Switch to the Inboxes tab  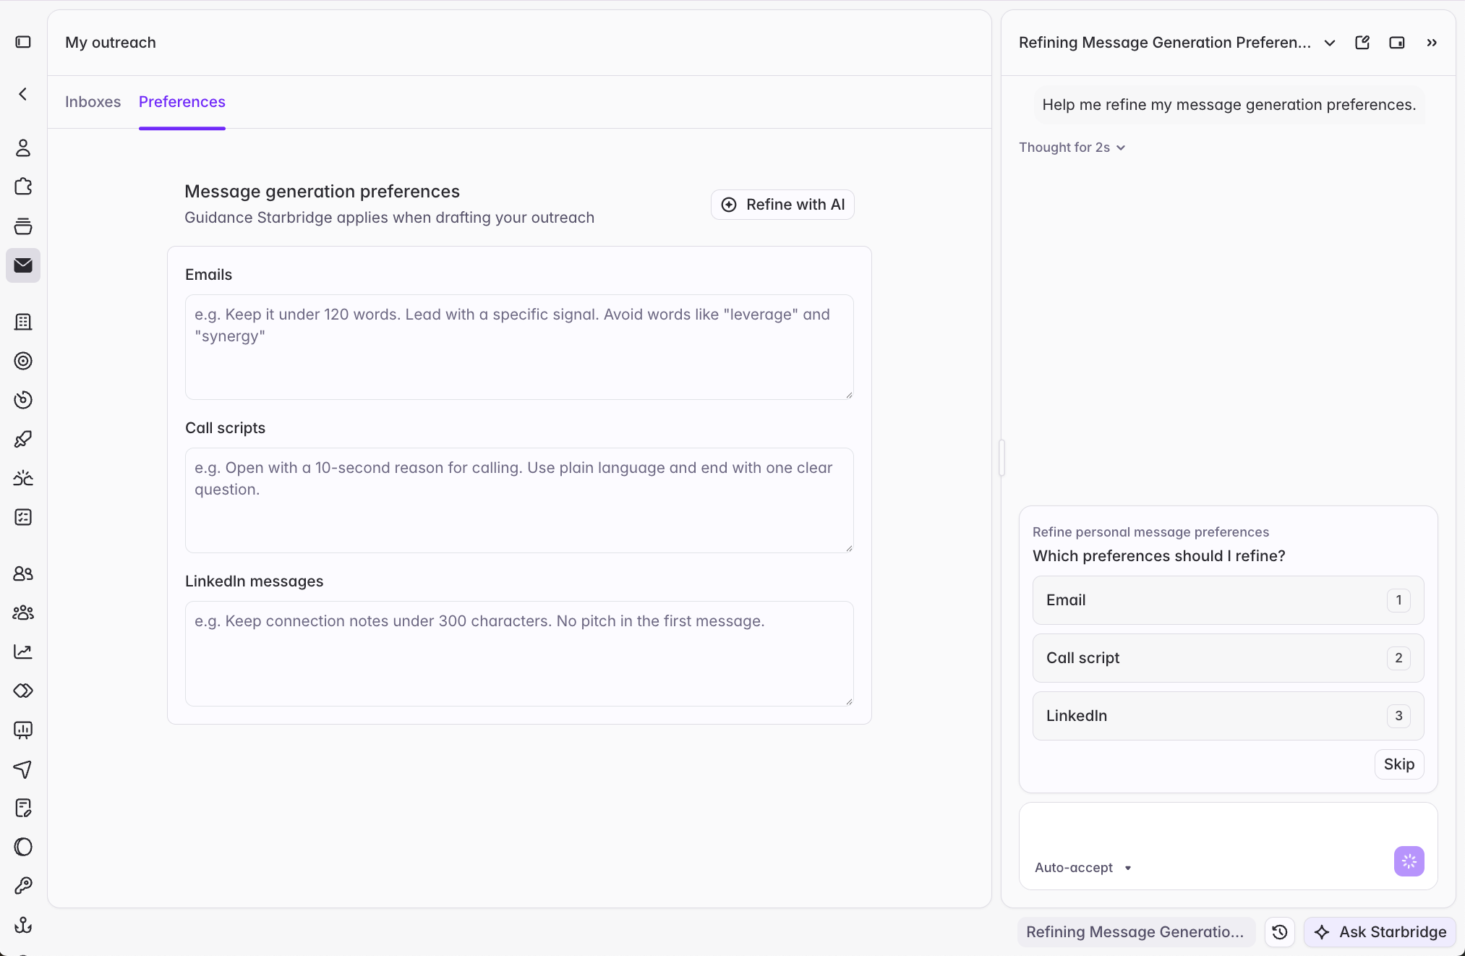tap(93, 102)
